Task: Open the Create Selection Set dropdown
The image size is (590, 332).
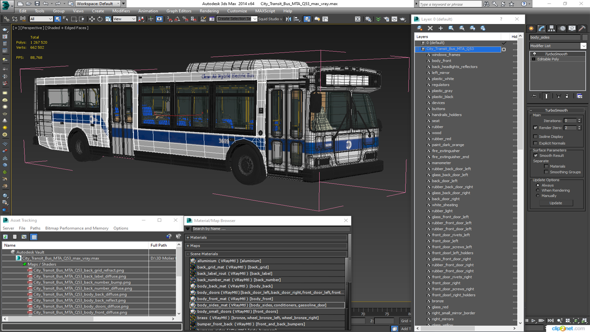Action: point(255,19)
